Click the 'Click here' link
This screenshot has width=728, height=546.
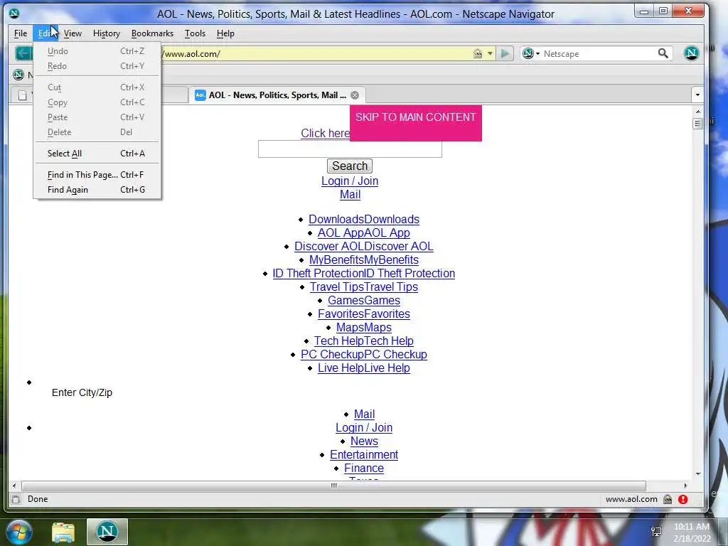[325, 133]
